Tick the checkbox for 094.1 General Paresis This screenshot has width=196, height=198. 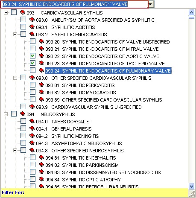(23, 128)
